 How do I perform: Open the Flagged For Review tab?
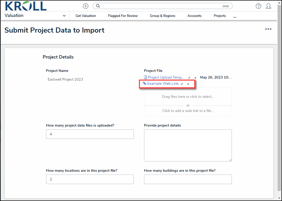[123, 16]
